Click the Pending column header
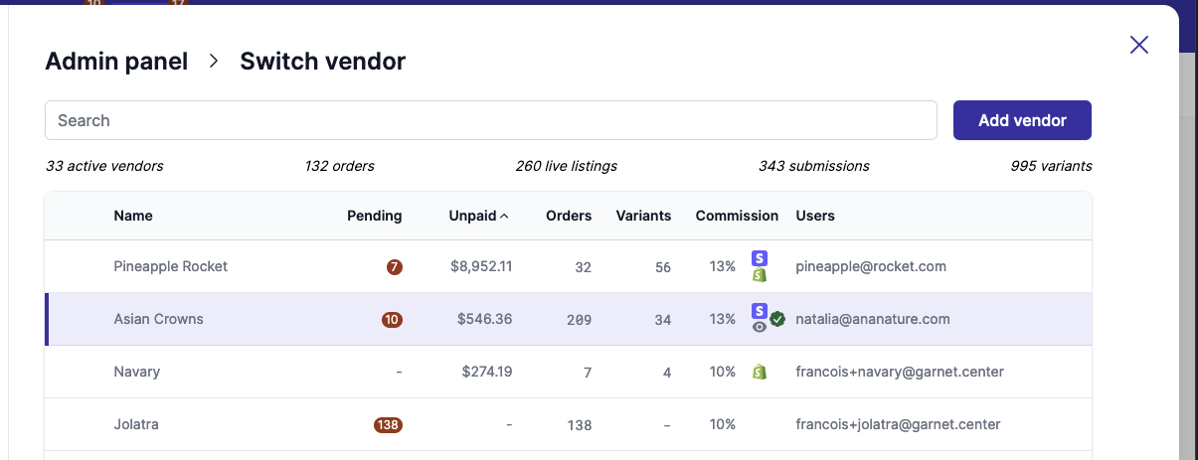 tap(375, 216)
